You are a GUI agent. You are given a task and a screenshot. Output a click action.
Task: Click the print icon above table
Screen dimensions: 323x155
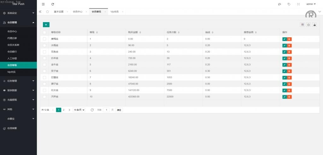click(x=308, y=25)
